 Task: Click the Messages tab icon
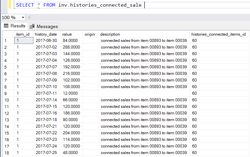[x=32, y=26]
